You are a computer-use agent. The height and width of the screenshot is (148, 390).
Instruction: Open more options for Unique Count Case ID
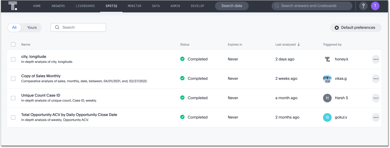(375, 98)
